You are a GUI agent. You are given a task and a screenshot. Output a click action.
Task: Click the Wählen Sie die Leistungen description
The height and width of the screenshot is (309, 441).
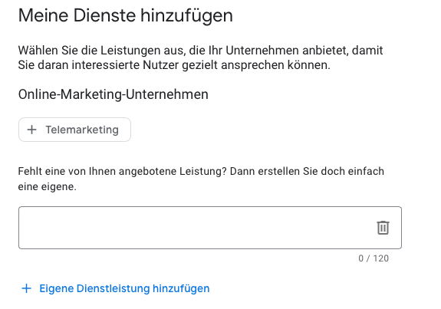point(200,58)
